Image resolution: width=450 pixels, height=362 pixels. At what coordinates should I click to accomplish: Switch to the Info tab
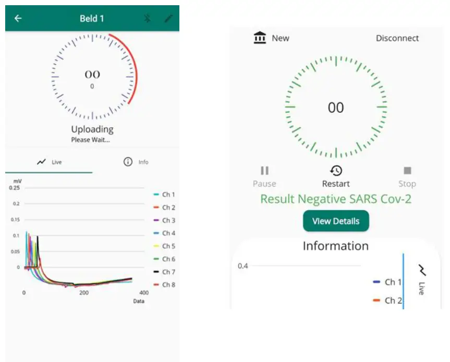tap(137, 162)
